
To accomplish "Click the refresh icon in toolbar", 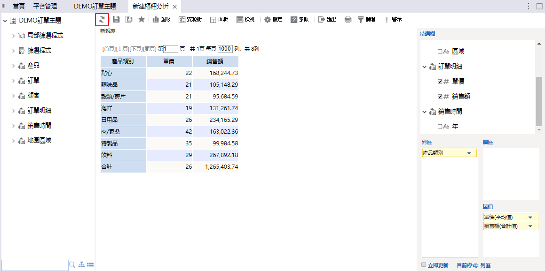I will pyautogui.click(x=102, y=19).
